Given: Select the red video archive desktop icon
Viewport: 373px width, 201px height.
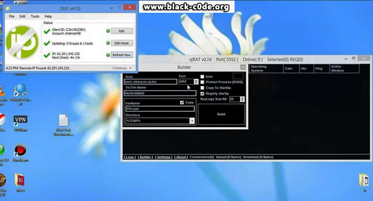Looking at the screenshot, I should (x=21, y=182).
